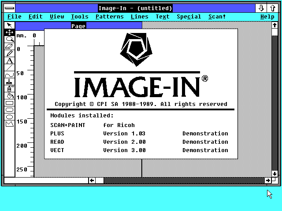Select the letter A text tool

(x=10, y=61)
